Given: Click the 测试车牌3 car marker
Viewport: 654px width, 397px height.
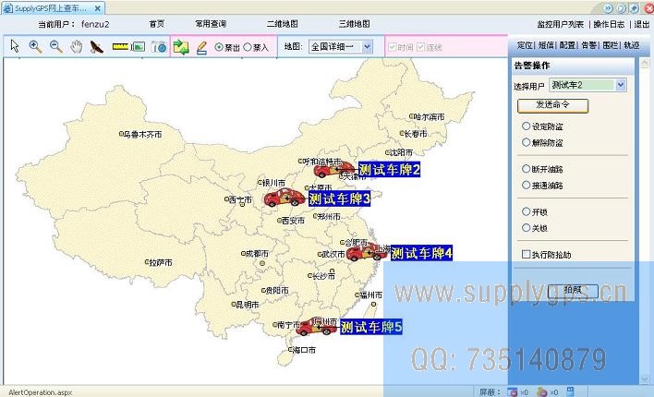Looking at the screenshot, I should pyautogui.click(x=285, y=198).
